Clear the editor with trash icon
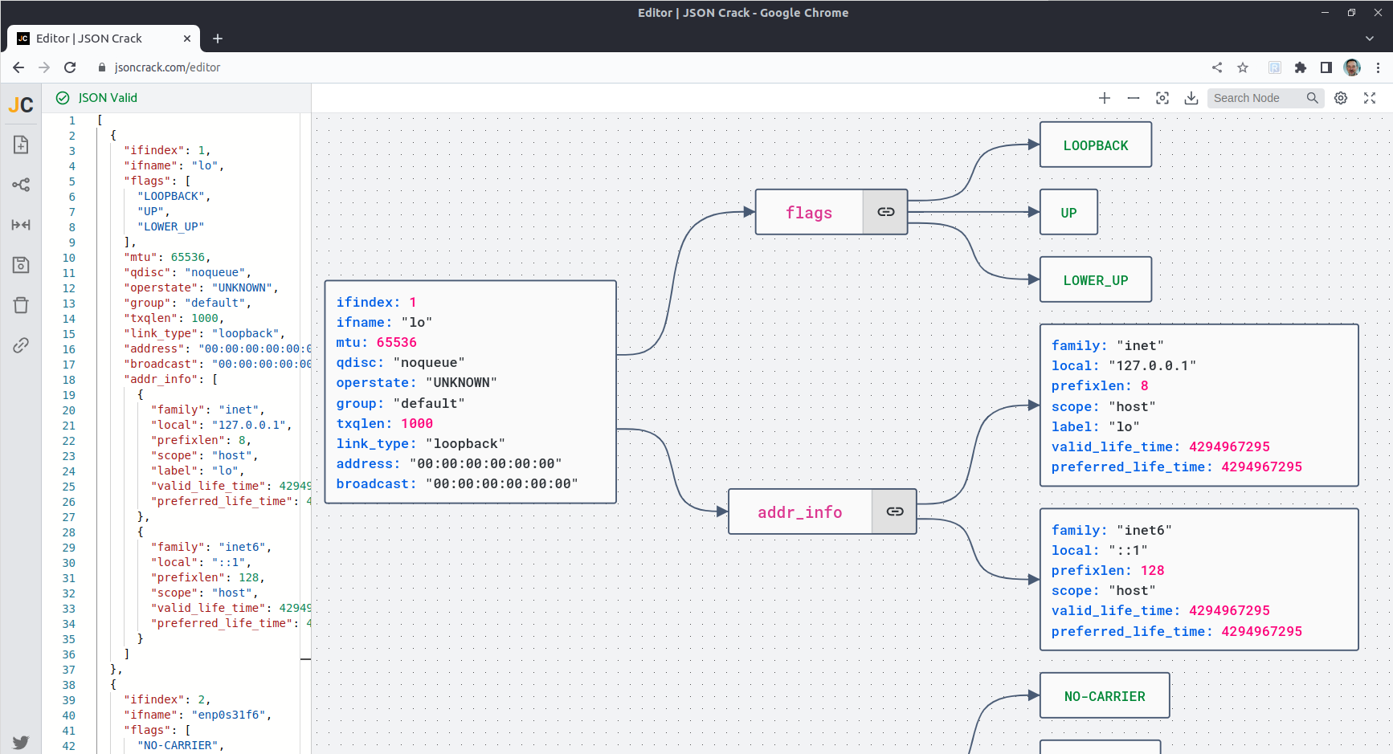The width and height of the screenshot is (1393, 754). [x=21, y=305]
